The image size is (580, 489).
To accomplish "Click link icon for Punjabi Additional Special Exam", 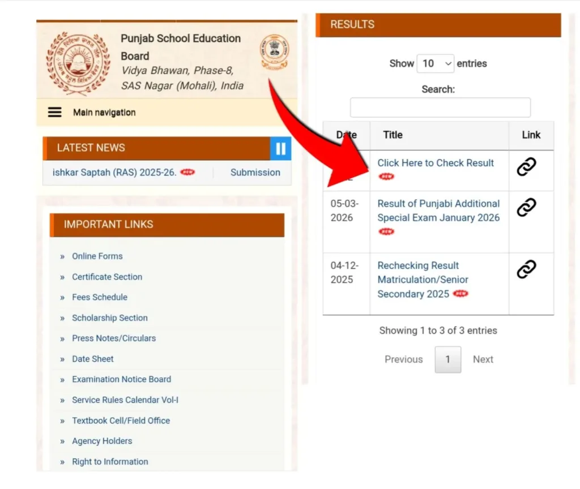I will click(526, 207).
